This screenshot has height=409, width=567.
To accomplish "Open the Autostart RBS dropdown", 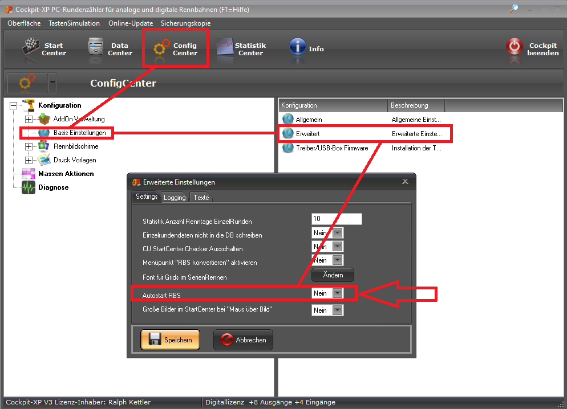I will click(x=337, y=293).
